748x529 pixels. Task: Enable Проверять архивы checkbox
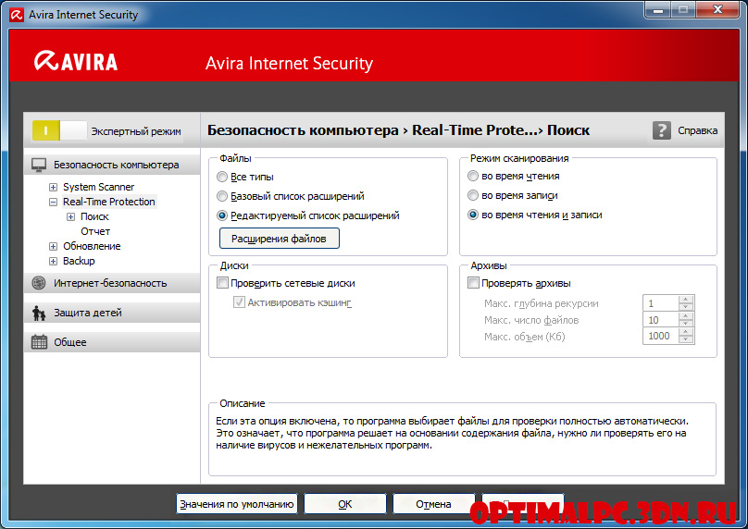[x=473, y=283]
